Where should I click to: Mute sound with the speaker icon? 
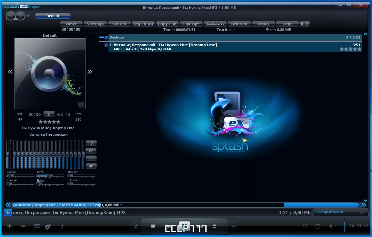[332, 226]
